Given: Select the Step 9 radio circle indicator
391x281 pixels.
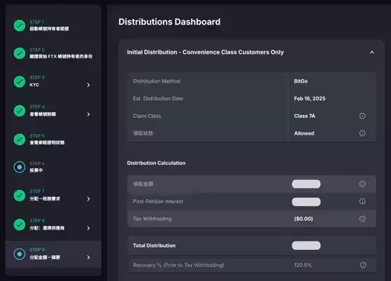Looking at the screenshot, I should [x=20, y=253].
